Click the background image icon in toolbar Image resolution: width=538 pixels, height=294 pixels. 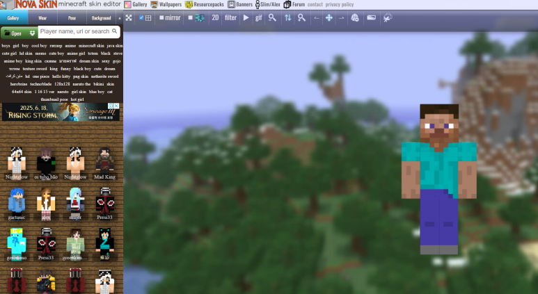tap(371, 18)
